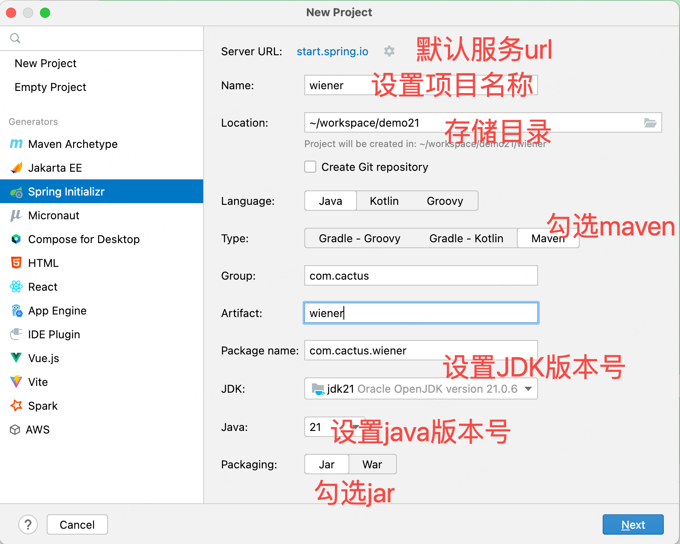680x544 pixels.
Task: Choose Spark generator
Action: [102, 406]
